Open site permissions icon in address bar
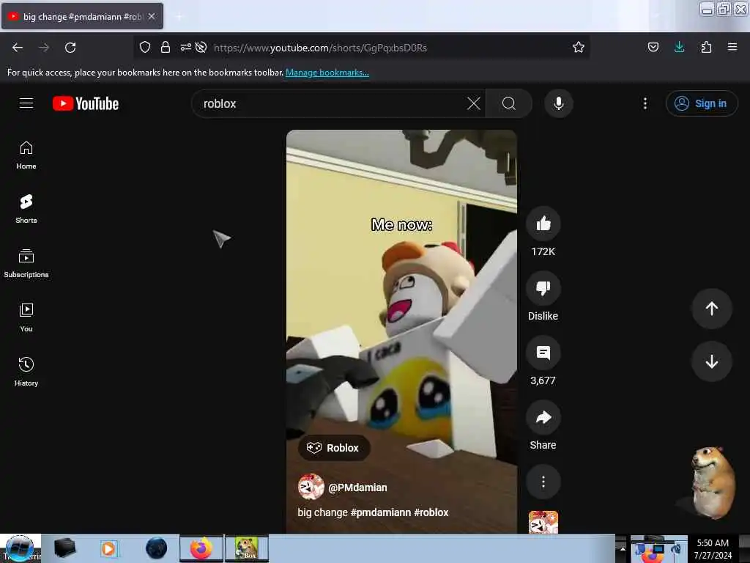Image resolution: width=750 pixels, height=563 pixels. coord(185,47)
